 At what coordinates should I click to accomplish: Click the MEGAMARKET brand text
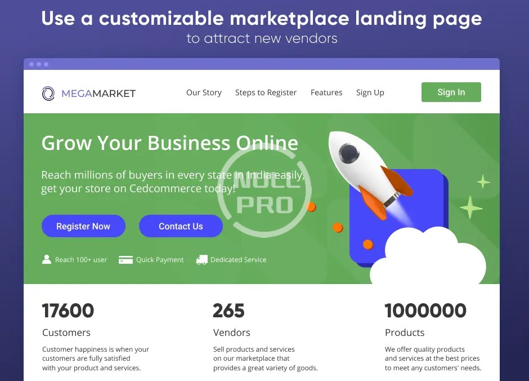[x=98, y=94]
